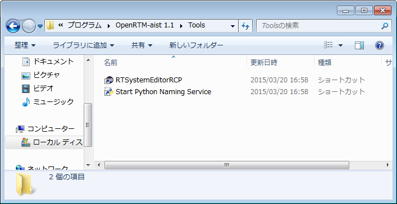Select the RTSystemEditorRCP shortcut icon
The height and width of the screenshot is (204, 397).
pos(108,80)
